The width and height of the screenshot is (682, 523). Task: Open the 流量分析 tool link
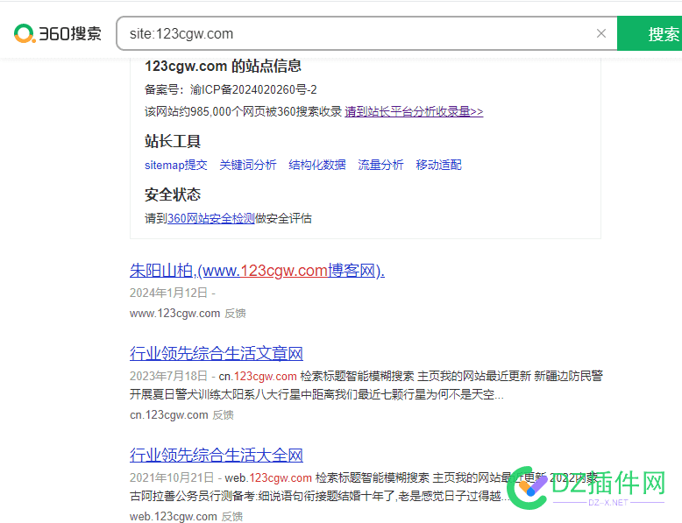[380, 166]
